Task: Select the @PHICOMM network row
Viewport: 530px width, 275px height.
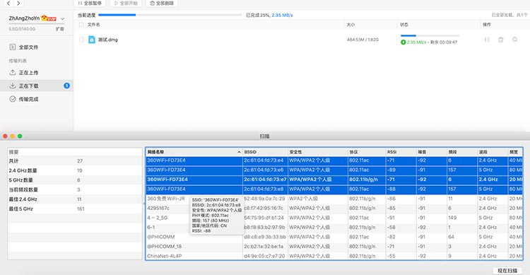Action: 334,237
